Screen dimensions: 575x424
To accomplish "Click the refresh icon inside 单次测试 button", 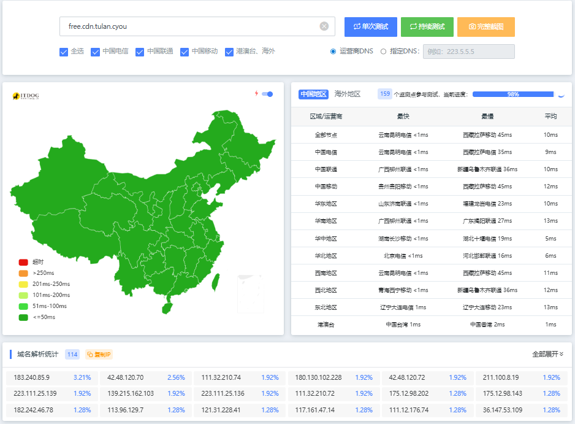I will [x=358, y=26].
